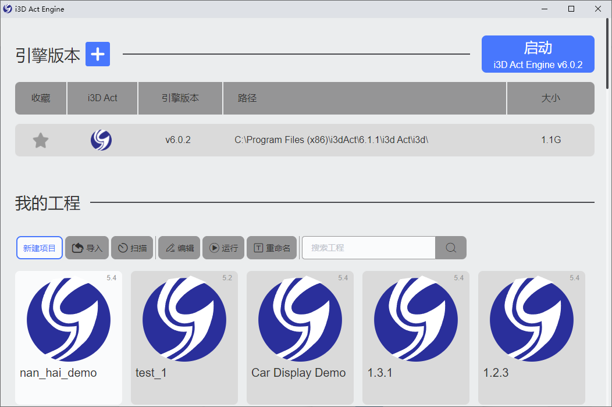Screen dimensions: 612x407
Task: Edit the selected project with 编辑
Action: (179, 248)
